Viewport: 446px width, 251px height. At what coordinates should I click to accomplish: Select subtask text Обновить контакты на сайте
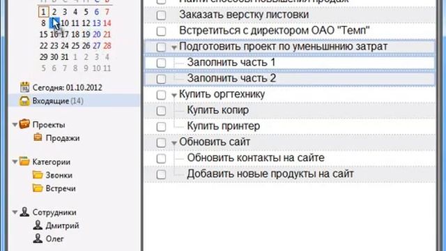click(256, 158)
